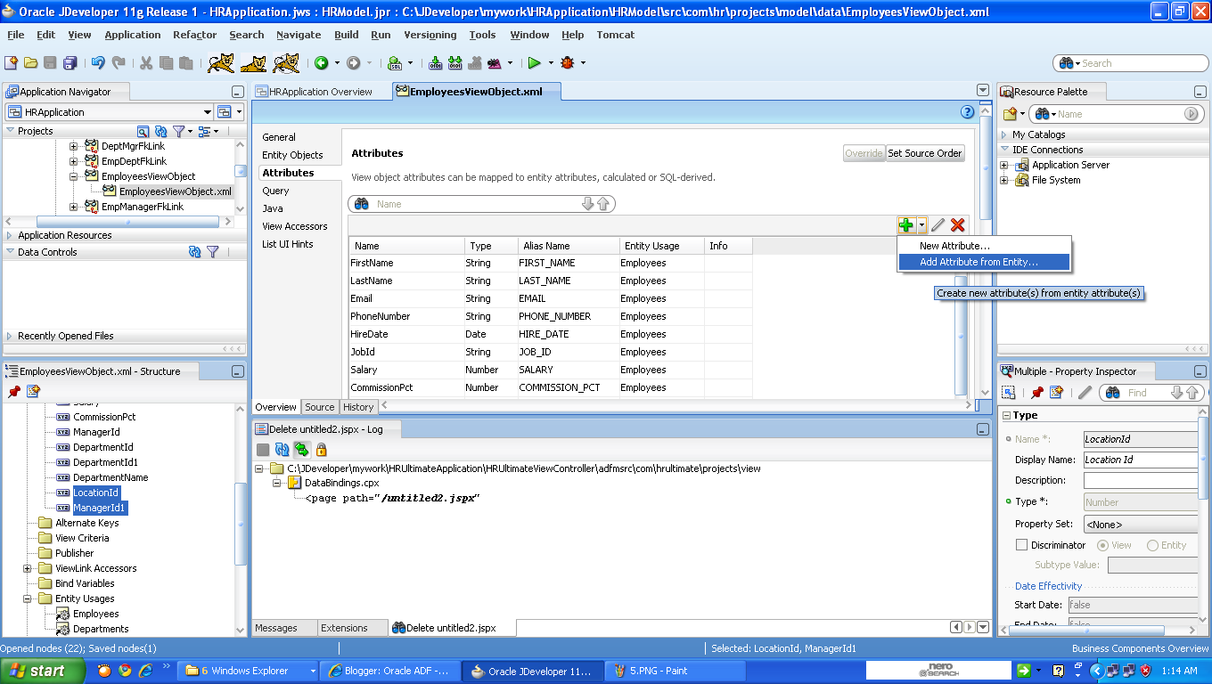Open the HRApplication selector dropdown
This screenshot has height=684, width=1212.
pyautogui.click(x=207, y=112)
